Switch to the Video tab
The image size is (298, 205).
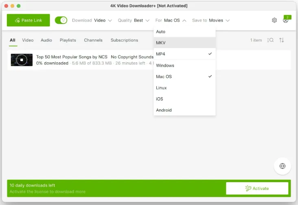28,40
